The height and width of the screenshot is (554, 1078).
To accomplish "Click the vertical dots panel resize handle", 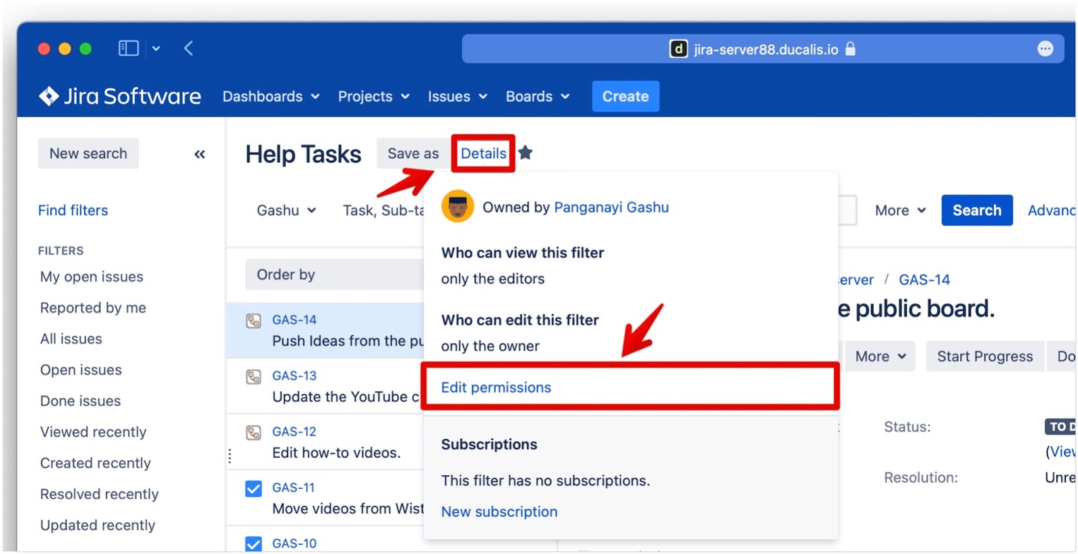I will 230,456.
